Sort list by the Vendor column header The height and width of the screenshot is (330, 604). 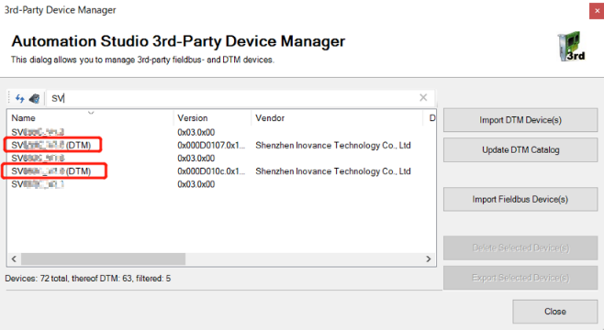[x=338, y=117]
